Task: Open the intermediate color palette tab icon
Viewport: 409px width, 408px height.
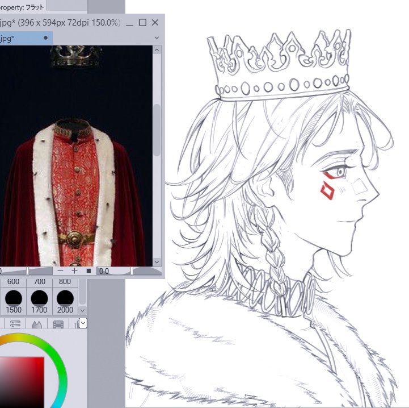Action: pos(36,324)
